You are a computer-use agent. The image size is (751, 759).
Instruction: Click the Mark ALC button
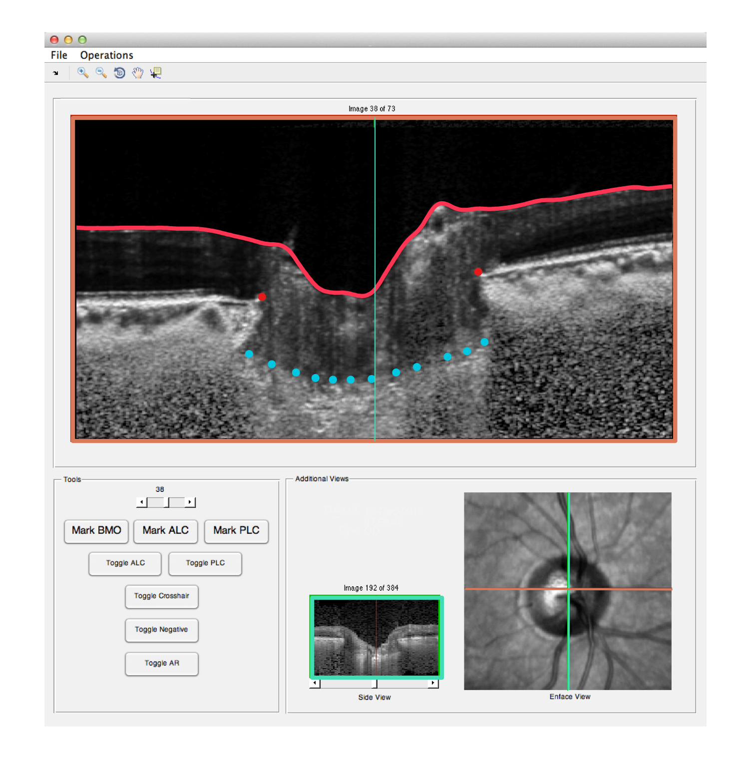(x=165, y=530)
